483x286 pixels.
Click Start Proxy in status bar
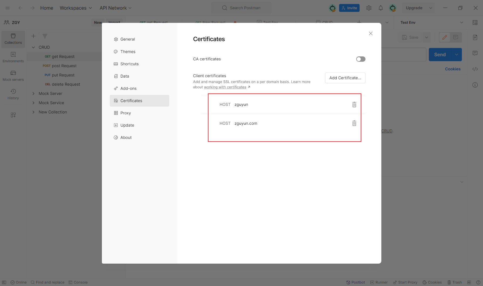pyautogui.click(x=405, y=282)
